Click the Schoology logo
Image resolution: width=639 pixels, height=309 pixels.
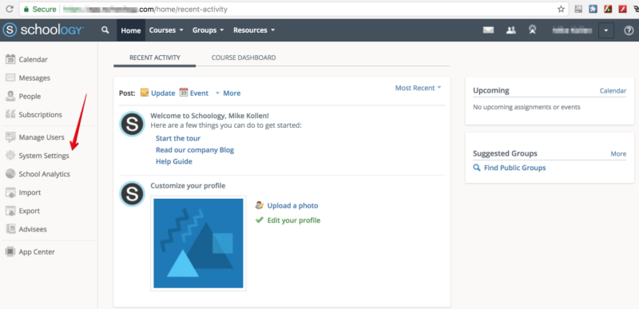click(43, 30)
